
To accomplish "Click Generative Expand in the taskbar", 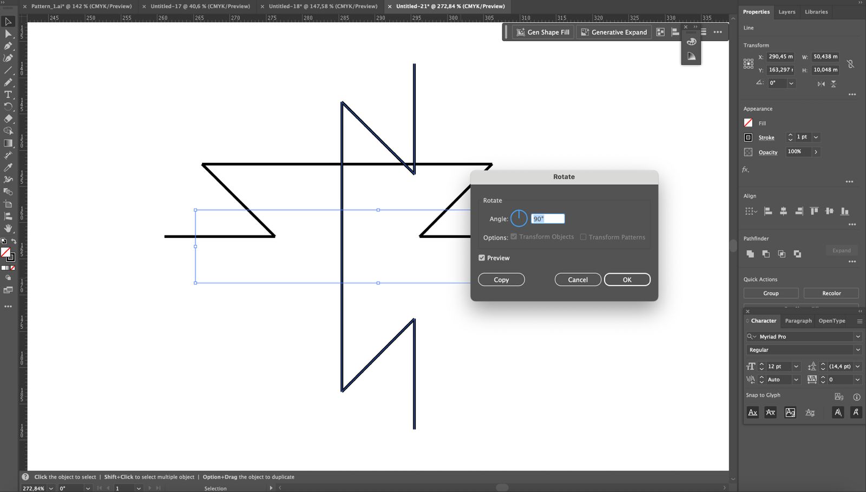I will coord(614,32).
